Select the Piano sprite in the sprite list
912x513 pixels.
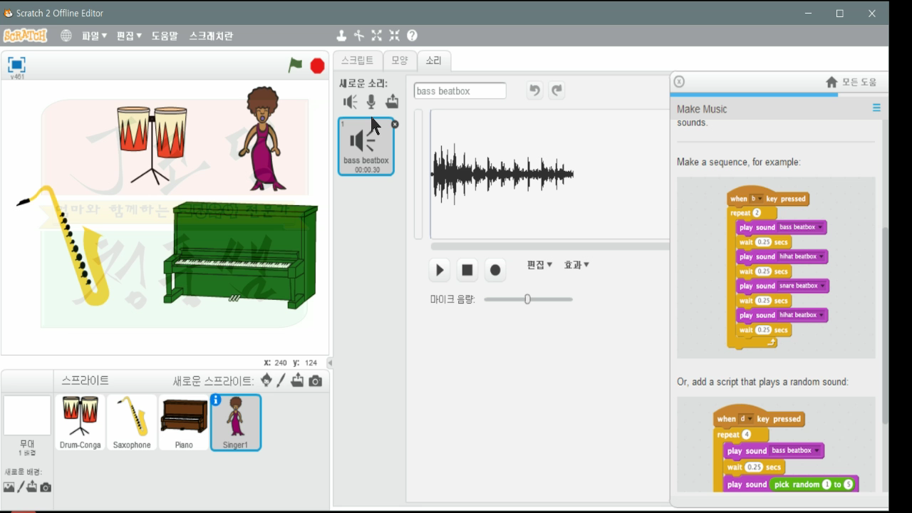pos(184,423)
